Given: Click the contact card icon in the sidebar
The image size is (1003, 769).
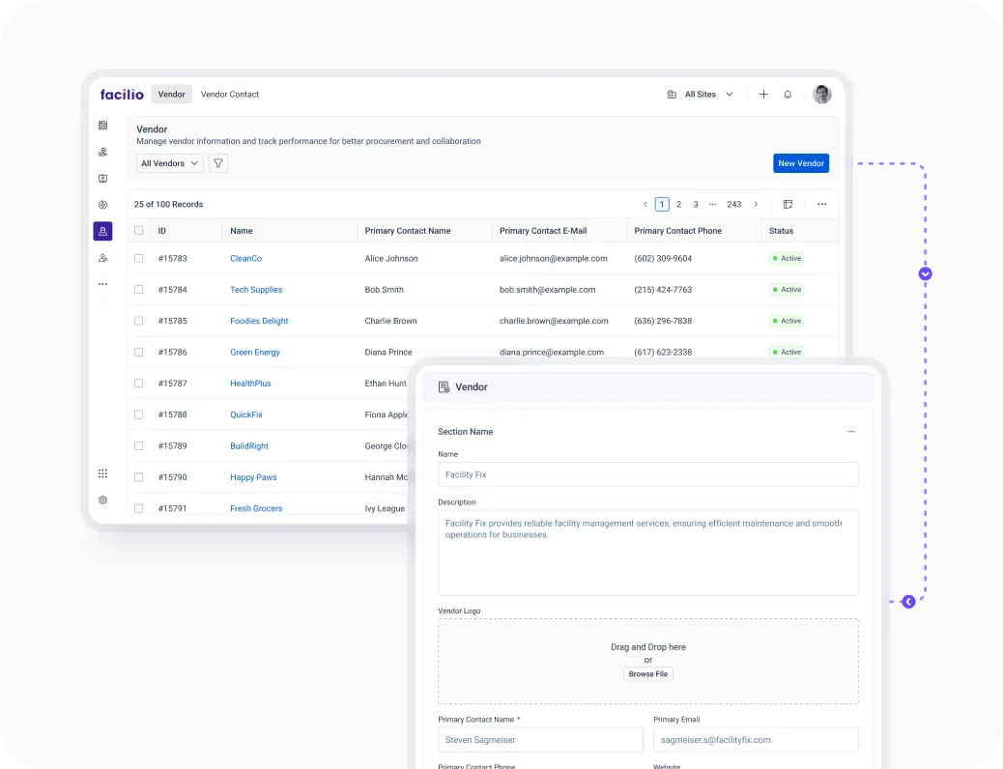Looking at the screenshot, I should [102, 178].
